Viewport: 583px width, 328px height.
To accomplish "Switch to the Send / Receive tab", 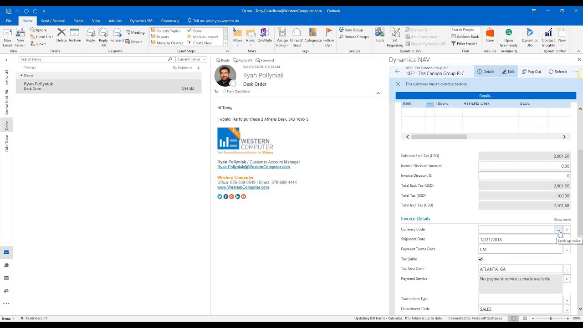I will pos(53,20).
